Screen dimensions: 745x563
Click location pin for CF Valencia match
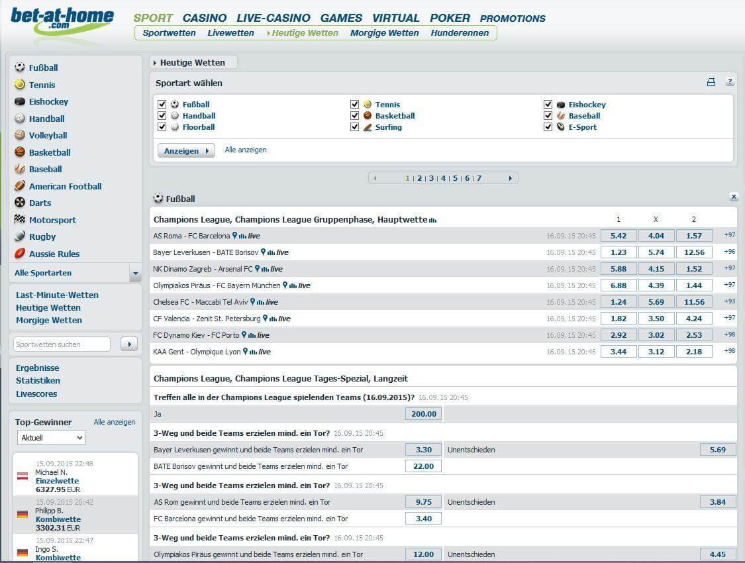pos(265,319)
